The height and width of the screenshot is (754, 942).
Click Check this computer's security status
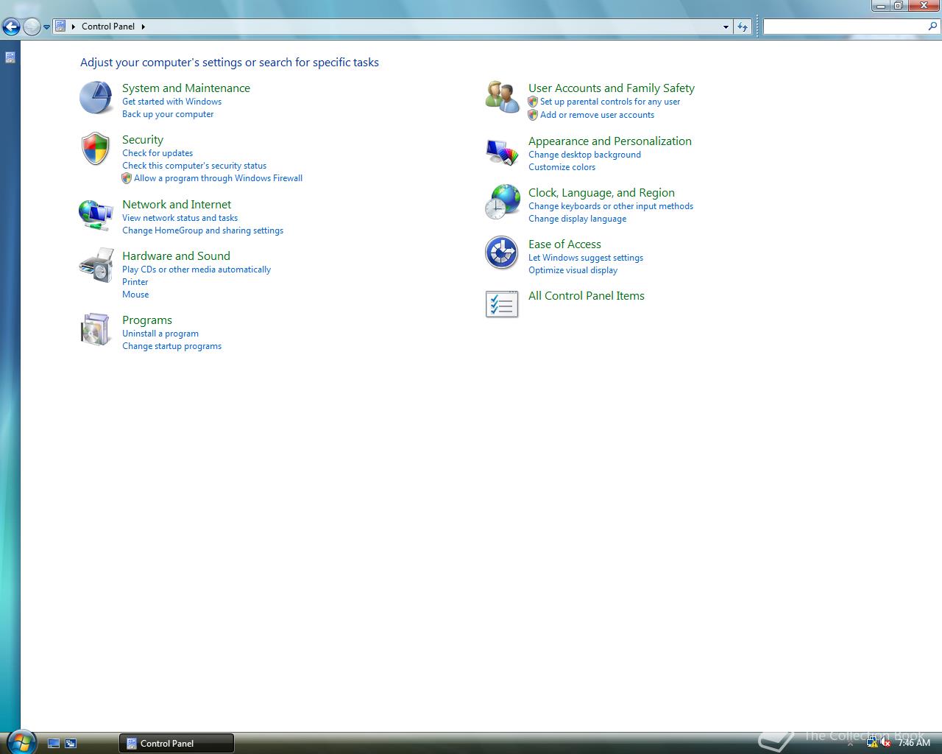[x=194, y=166]
